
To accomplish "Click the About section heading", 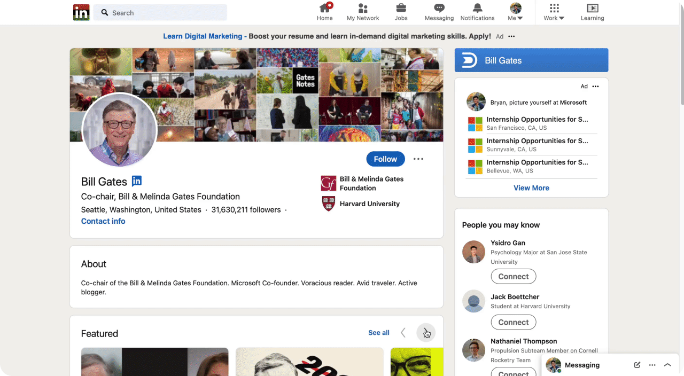I will (94, 264).
